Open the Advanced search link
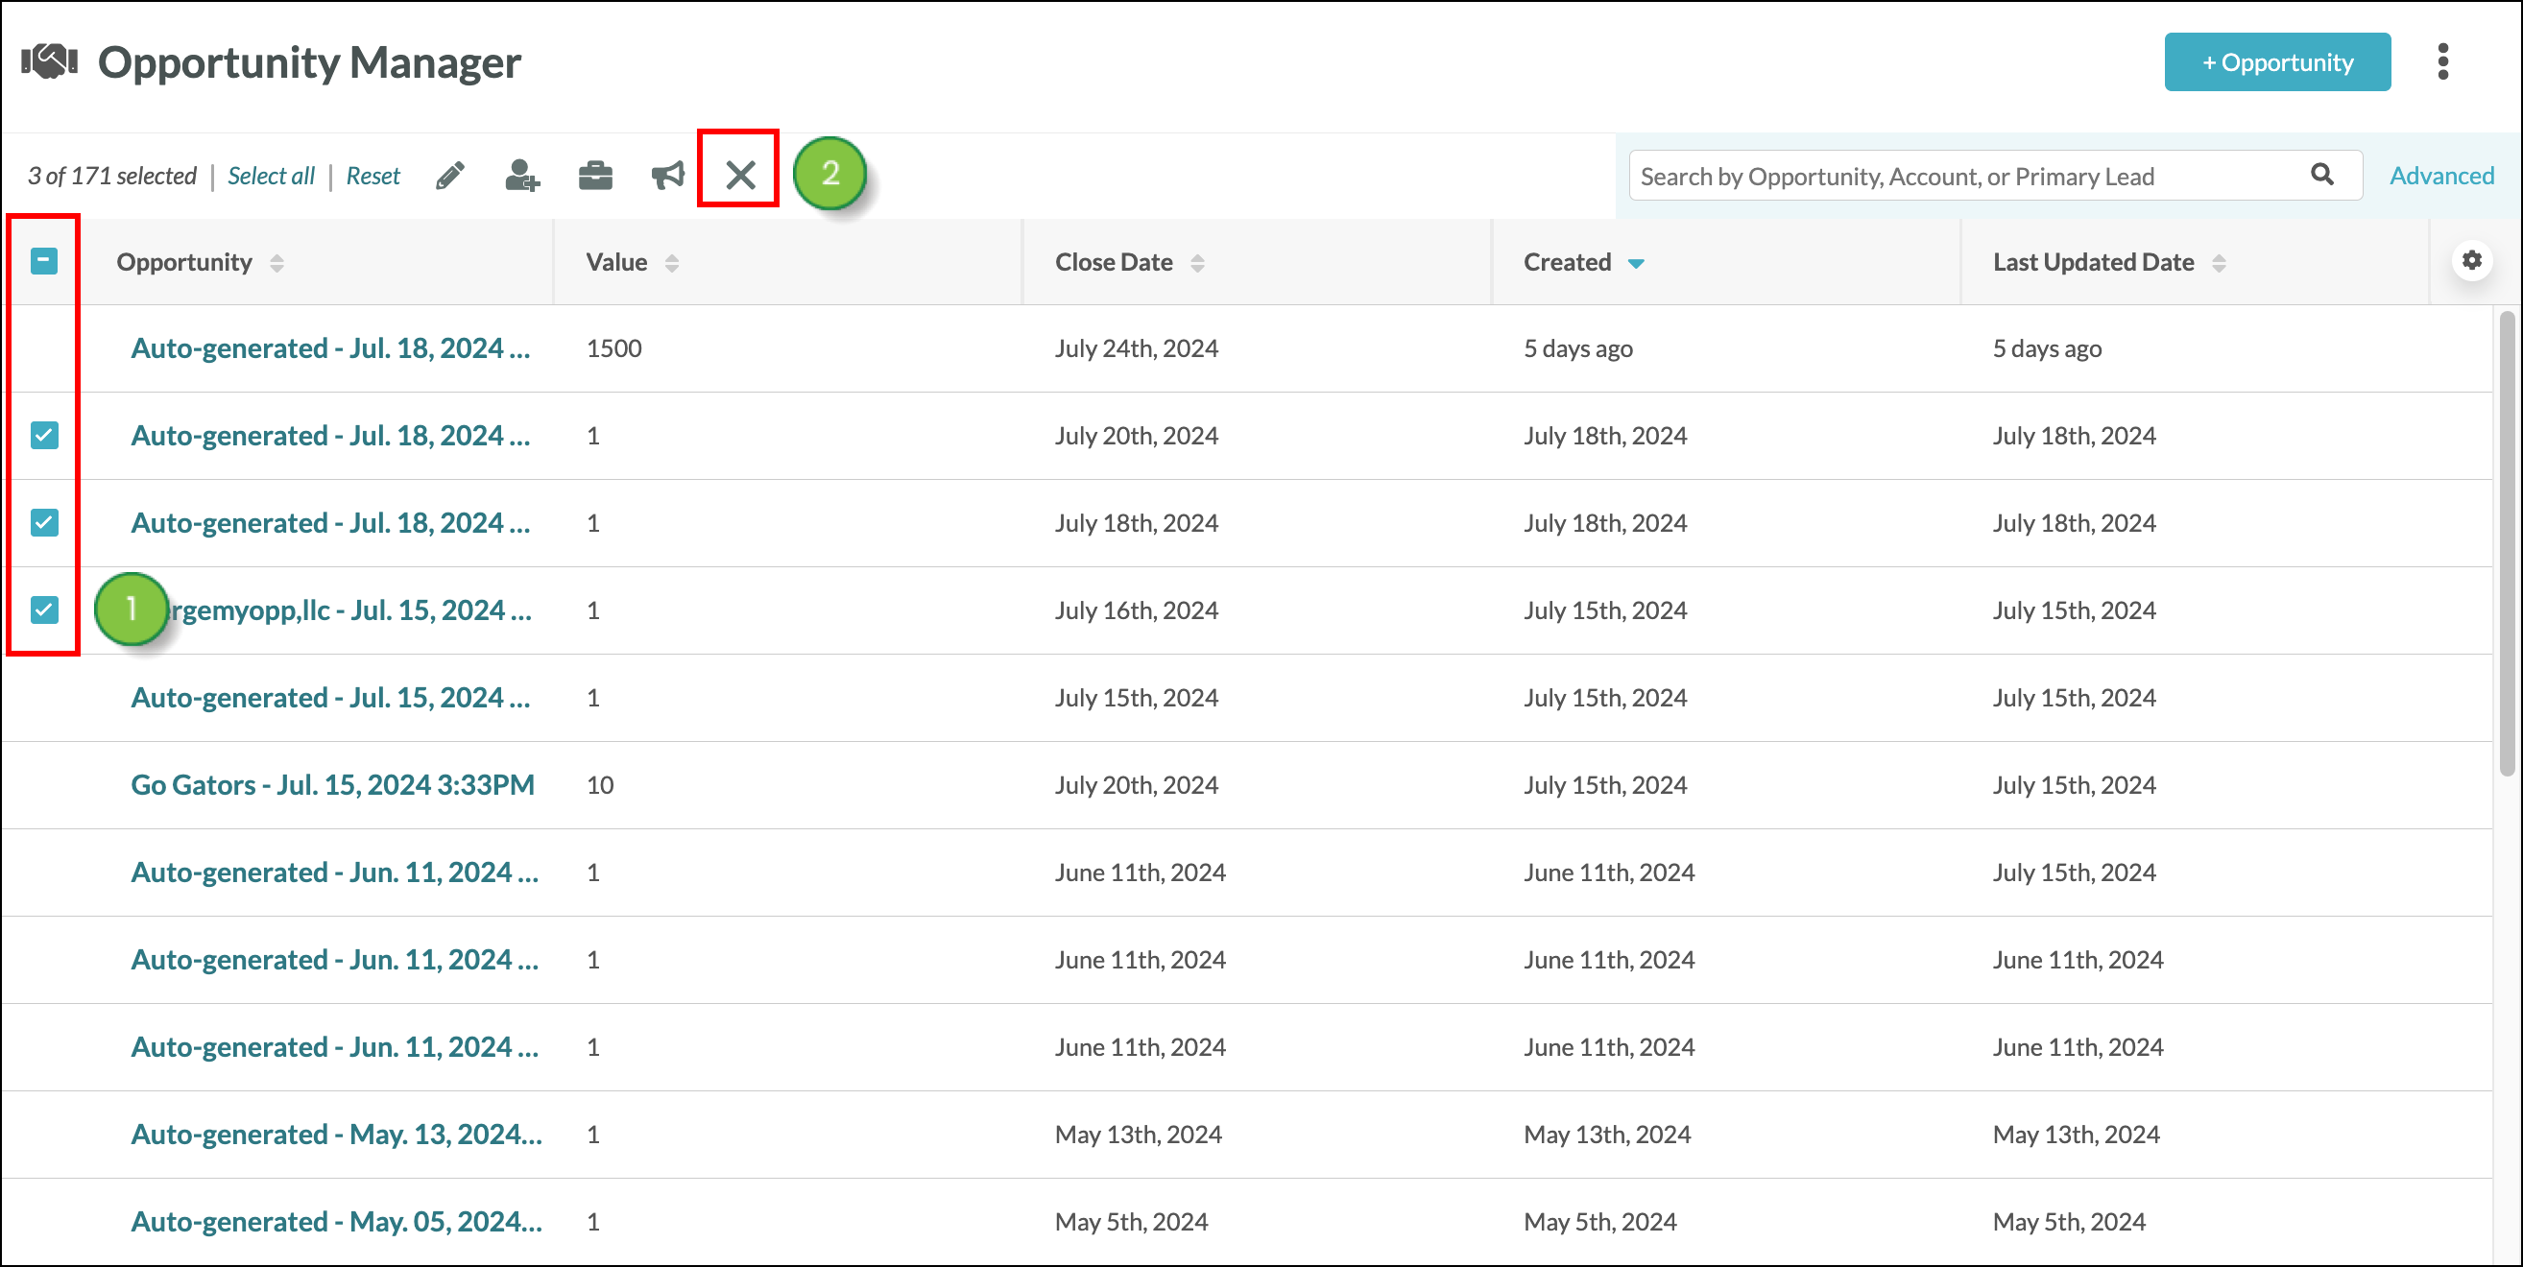 point(2440,177)
